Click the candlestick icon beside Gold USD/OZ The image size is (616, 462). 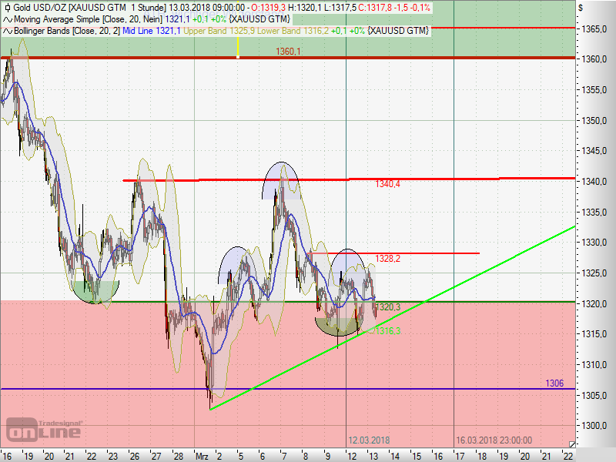click(x=8, y=7)
